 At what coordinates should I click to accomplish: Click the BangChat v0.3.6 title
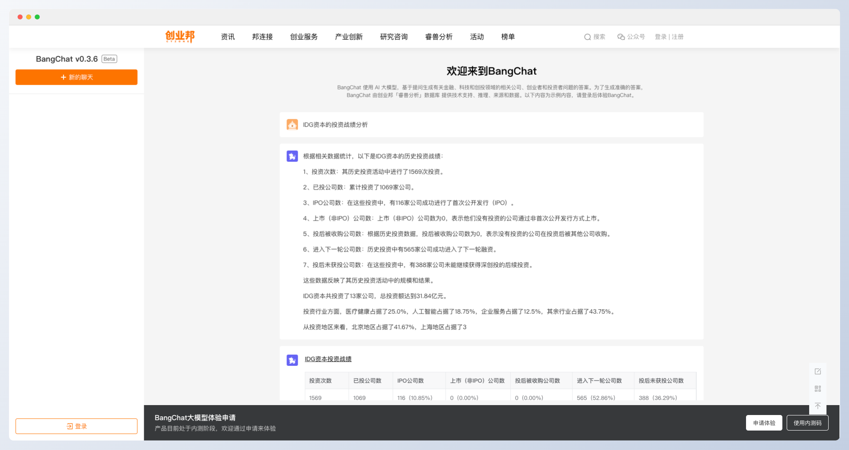tap(67, 59)
